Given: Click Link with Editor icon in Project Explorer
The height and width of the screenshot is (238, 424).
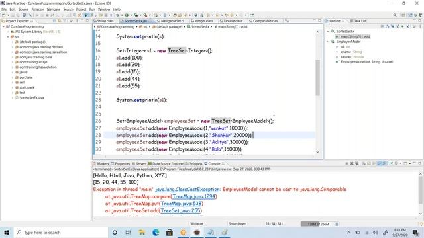Looking at the screenshot, I should 59,20.
